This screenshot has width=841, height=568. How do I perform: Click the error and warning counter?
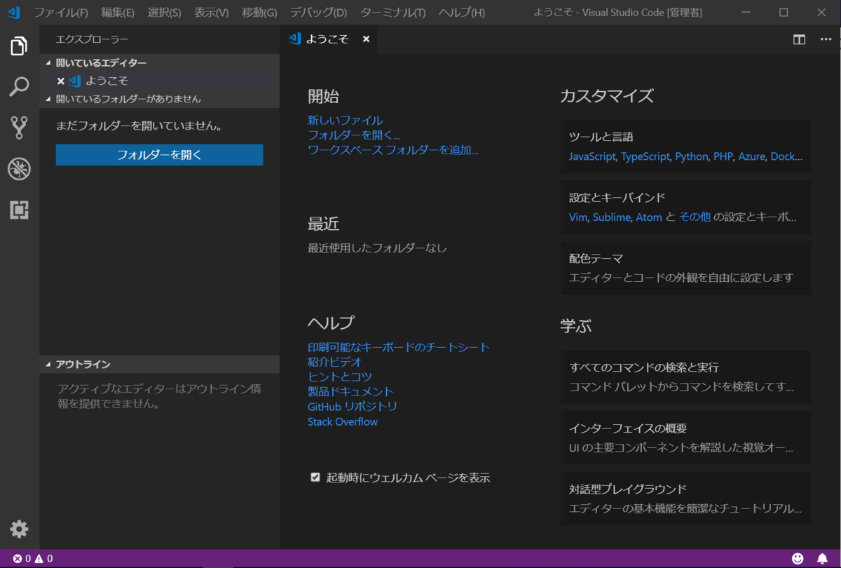[32, 559]
